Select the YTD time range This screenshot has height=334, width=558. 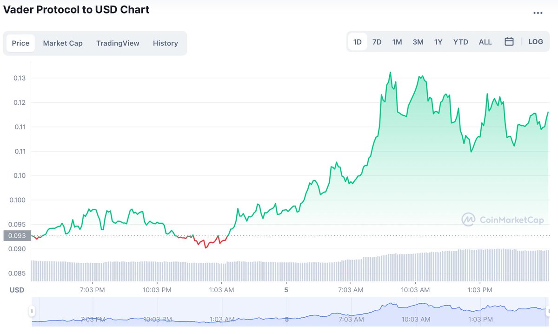[460, 42]
